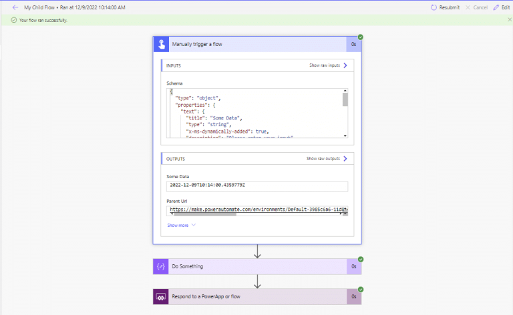The image size is (513, 315).
Task: Expand the Do Something step
Action: click(x=257, y=266)
